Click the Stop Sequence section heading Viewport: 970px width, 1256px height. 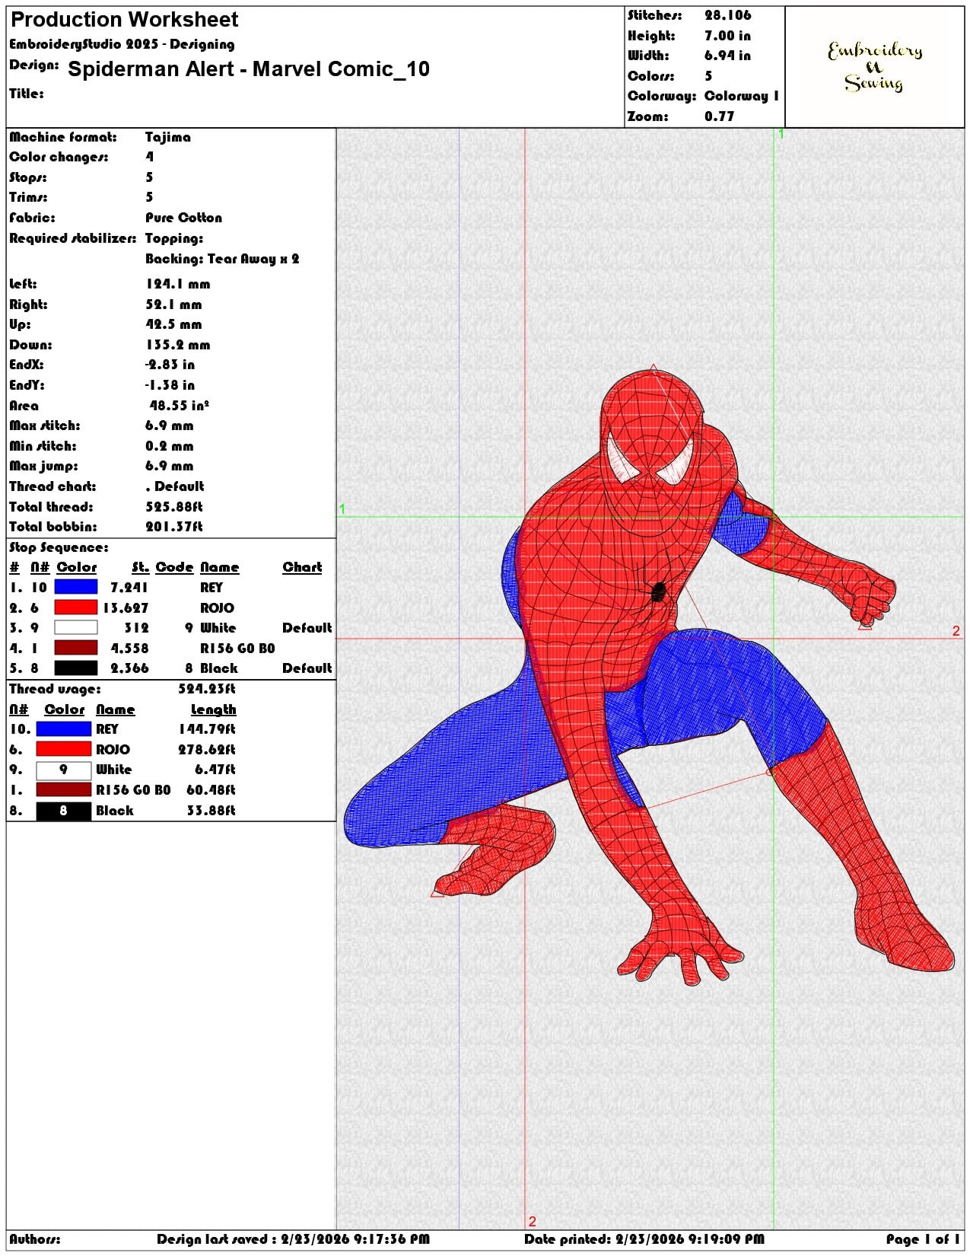click(59, 547)
